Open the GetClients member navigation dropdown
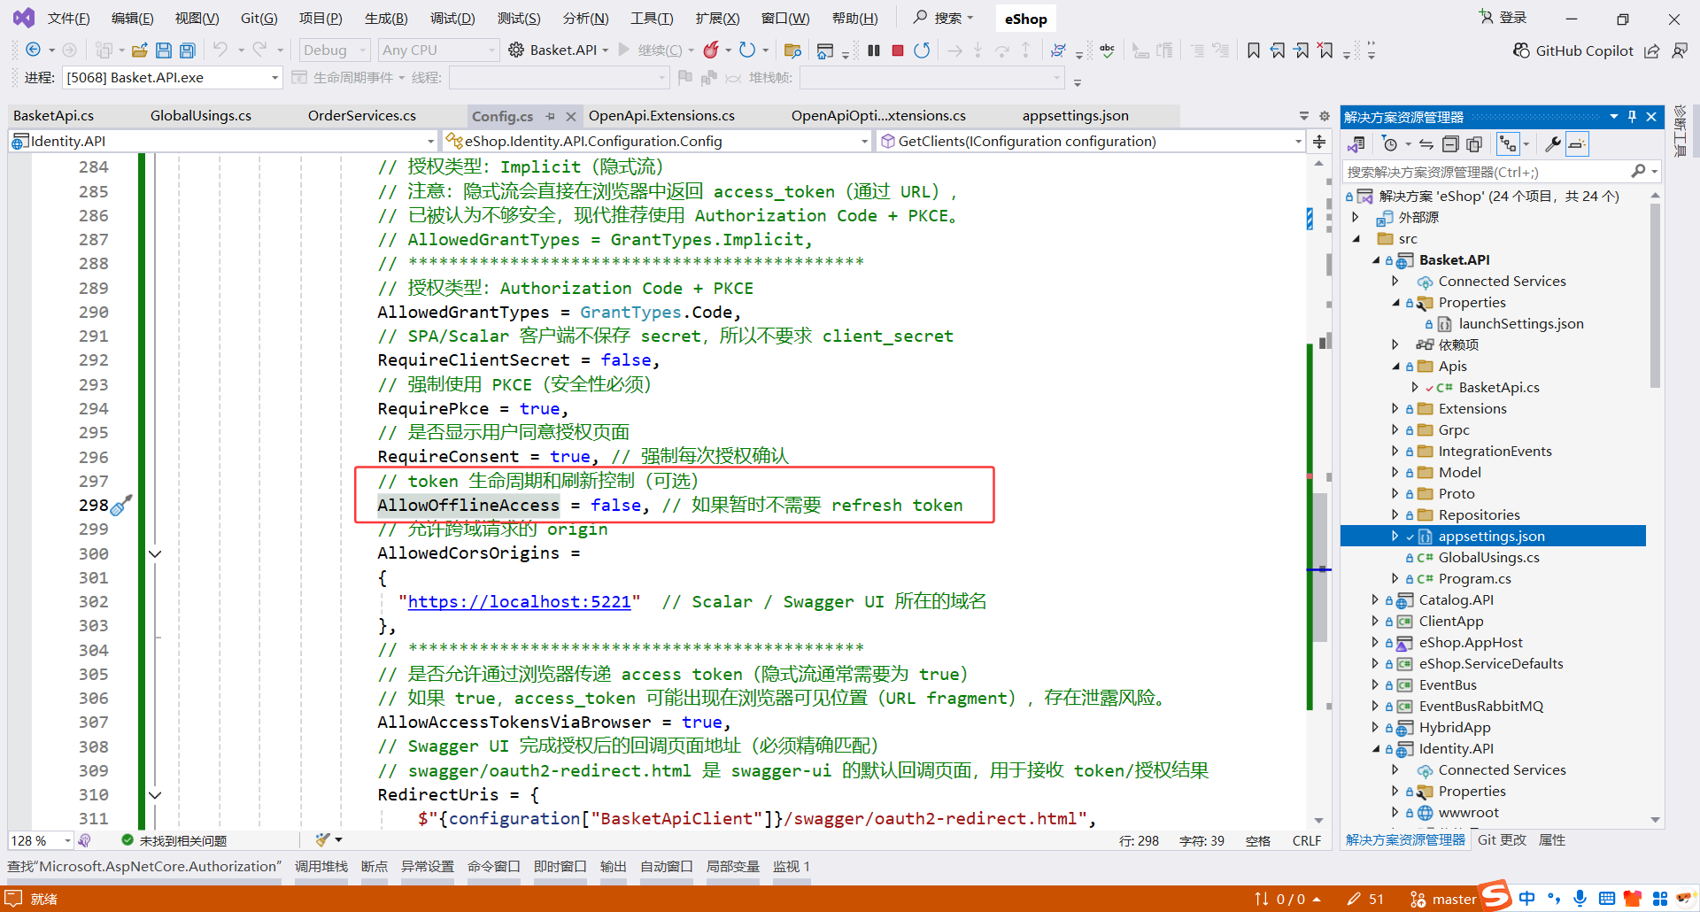Image resolution: width=1700 pixels, height=912 pixels. point(1091,142)
